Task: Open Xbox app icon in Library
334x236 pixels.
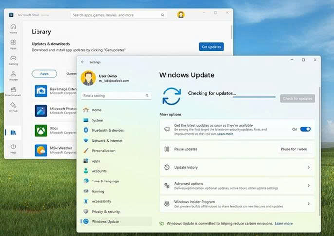Action: [41, 130]
